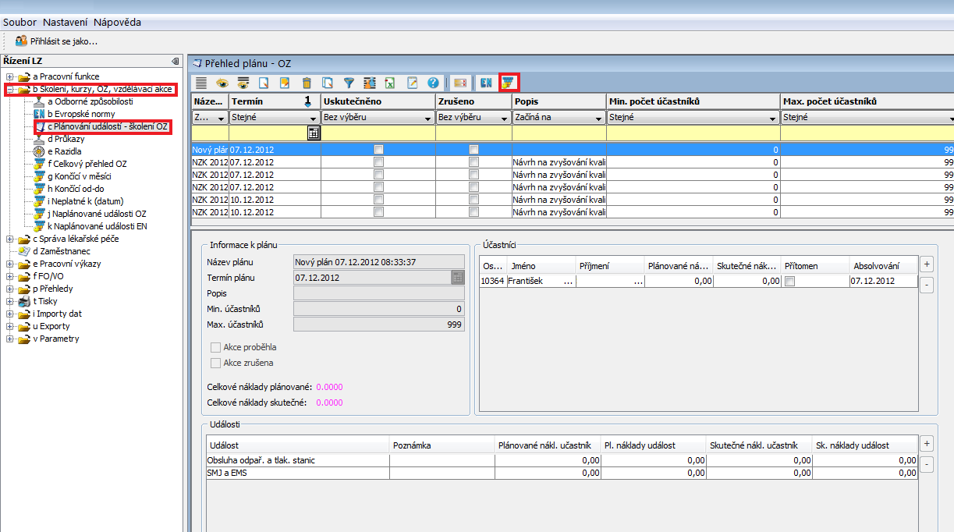
Task: Open the Uskutečněno filter dropdown "Bez výběru"
Action: [378, 118]
